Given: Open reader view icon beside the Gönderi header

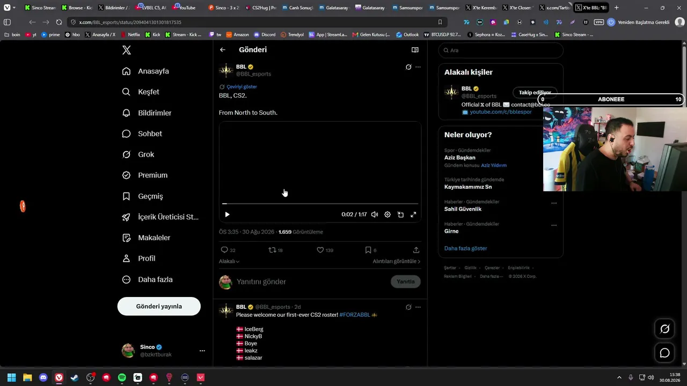Looking at the screenshot, I should [x=415, y=50].
